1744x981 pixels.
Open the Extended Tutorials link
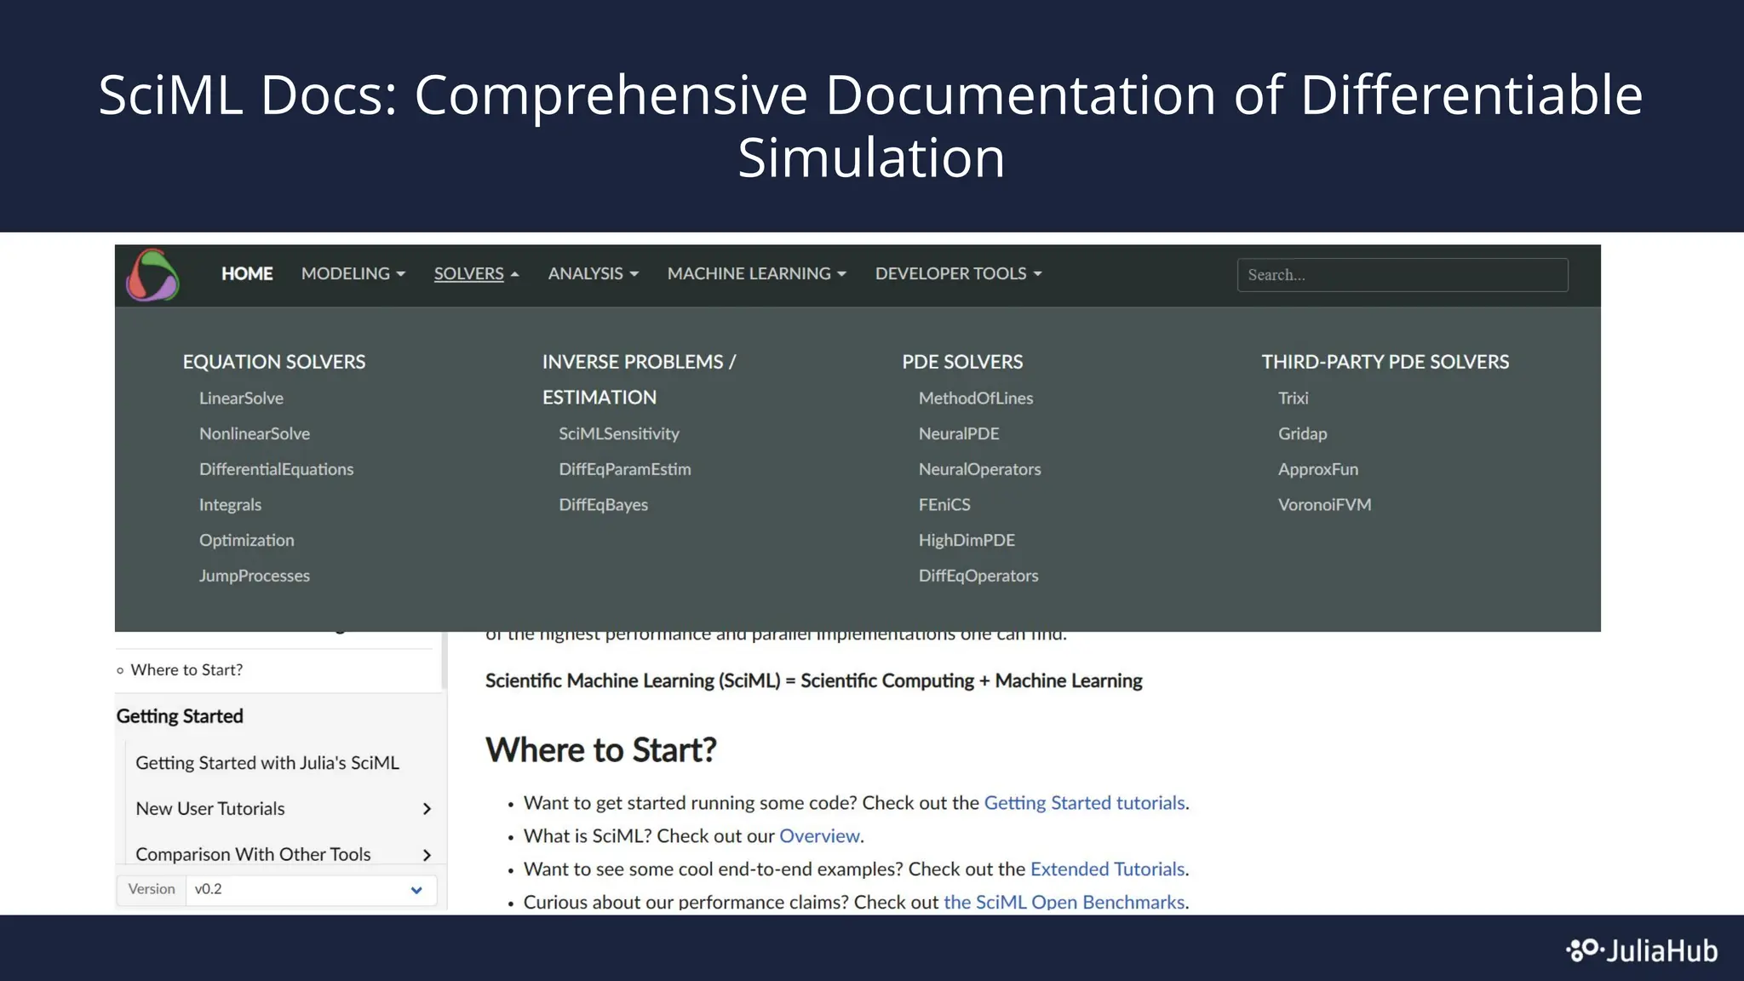[1107, 869]
